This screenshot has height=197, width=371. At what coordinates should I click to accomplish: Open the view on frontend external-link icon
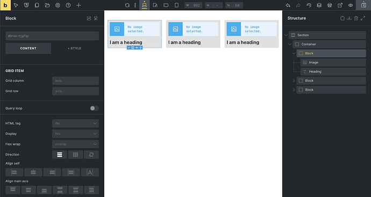tap(340, 5)
